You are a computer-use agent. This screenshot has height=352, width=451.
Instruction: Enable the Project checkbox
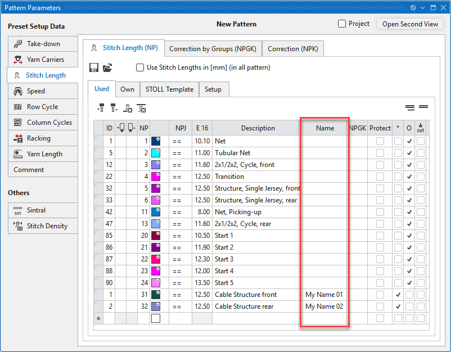coord(342,24)
